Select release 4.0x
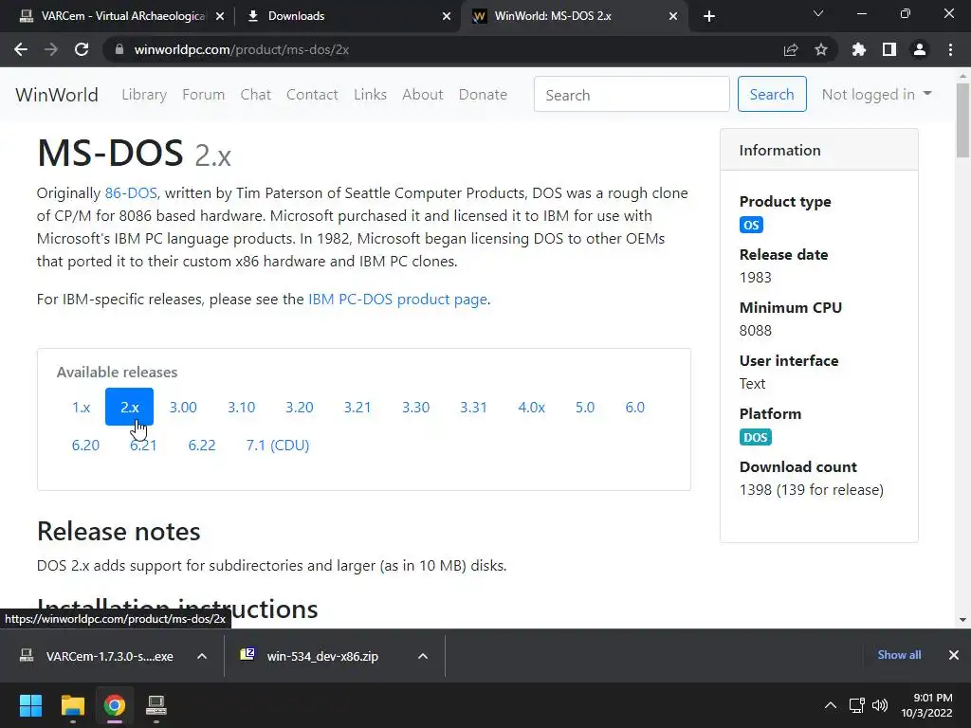The width and height of the screenshot is (971, 728). [531, 408]
